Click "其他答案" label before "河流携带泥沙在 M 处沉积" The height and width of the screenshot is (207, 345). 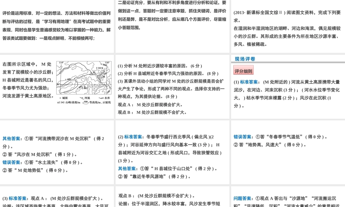click(11, 139)
